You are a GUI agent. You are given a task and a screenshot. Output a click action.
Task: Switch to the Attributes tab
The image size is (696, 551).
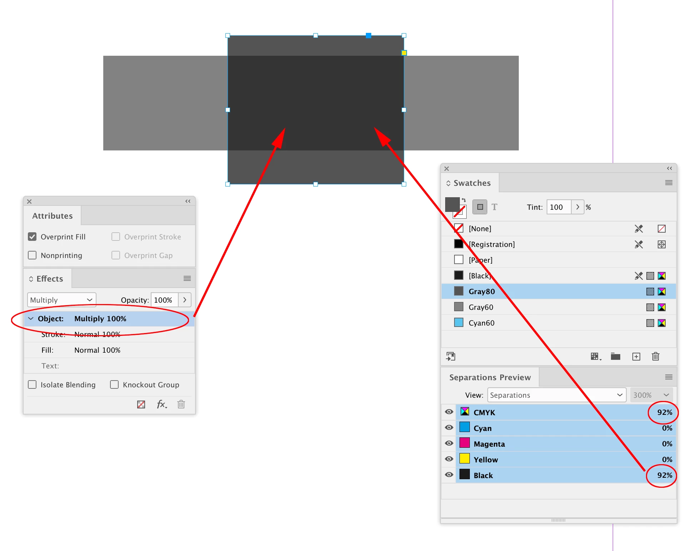point(52,216)
